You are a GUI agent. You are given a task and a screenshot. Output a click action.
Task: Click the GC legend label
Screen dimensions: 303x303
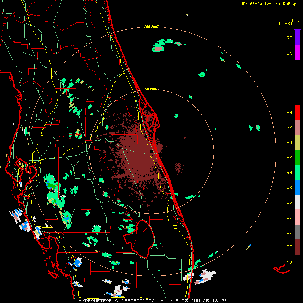point(289,232)
